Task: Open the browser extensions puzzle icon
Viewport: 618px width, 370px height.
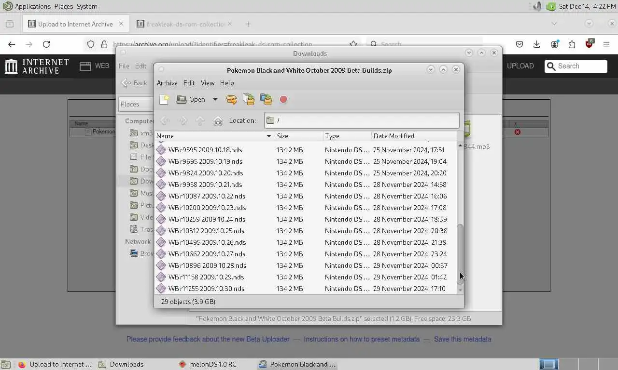Action: 572,44
